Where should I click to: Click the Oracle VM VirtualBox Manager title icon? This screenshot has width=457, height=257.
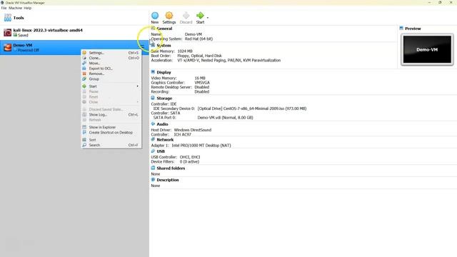pyautogui.click(x=2, y=3)
